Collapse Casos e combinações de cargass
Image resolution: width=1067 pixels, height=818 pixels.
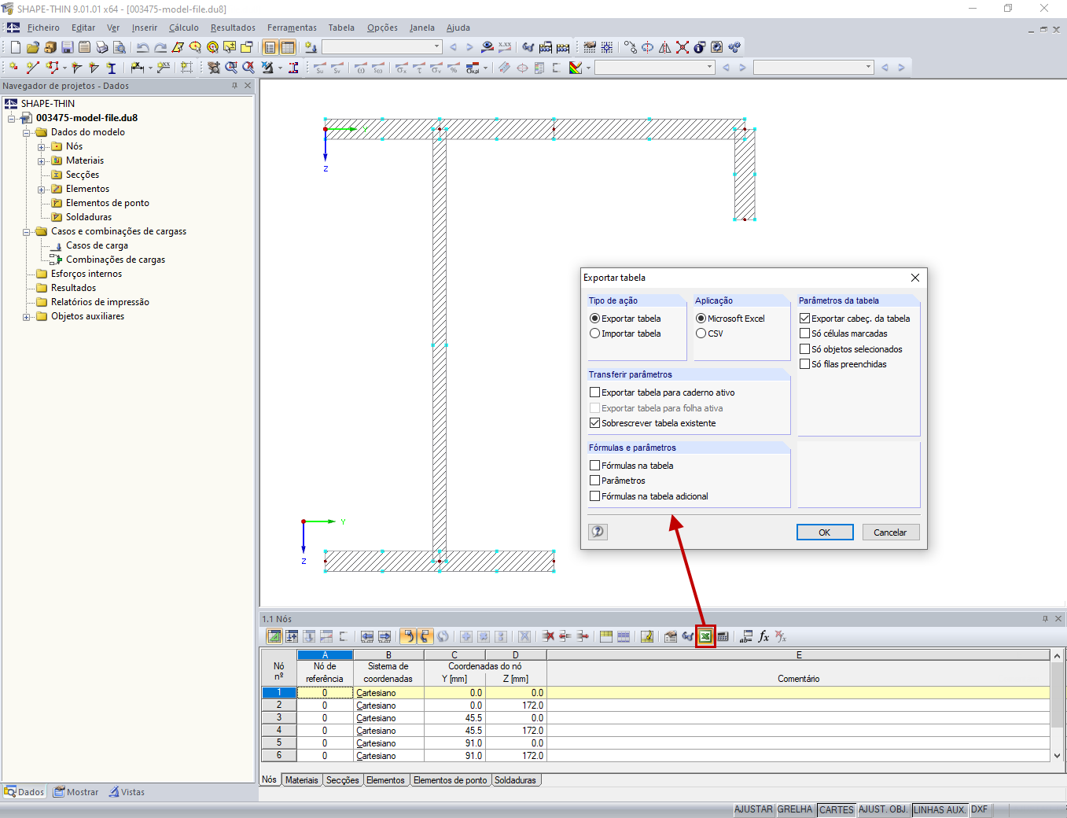pyautogui.click(x=27, y=231)
